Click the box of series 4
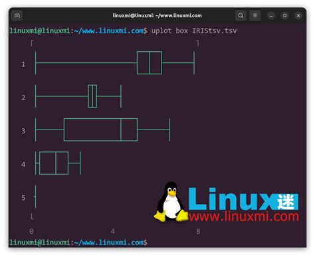Screen dimensions: 315x257 point(54,163)
